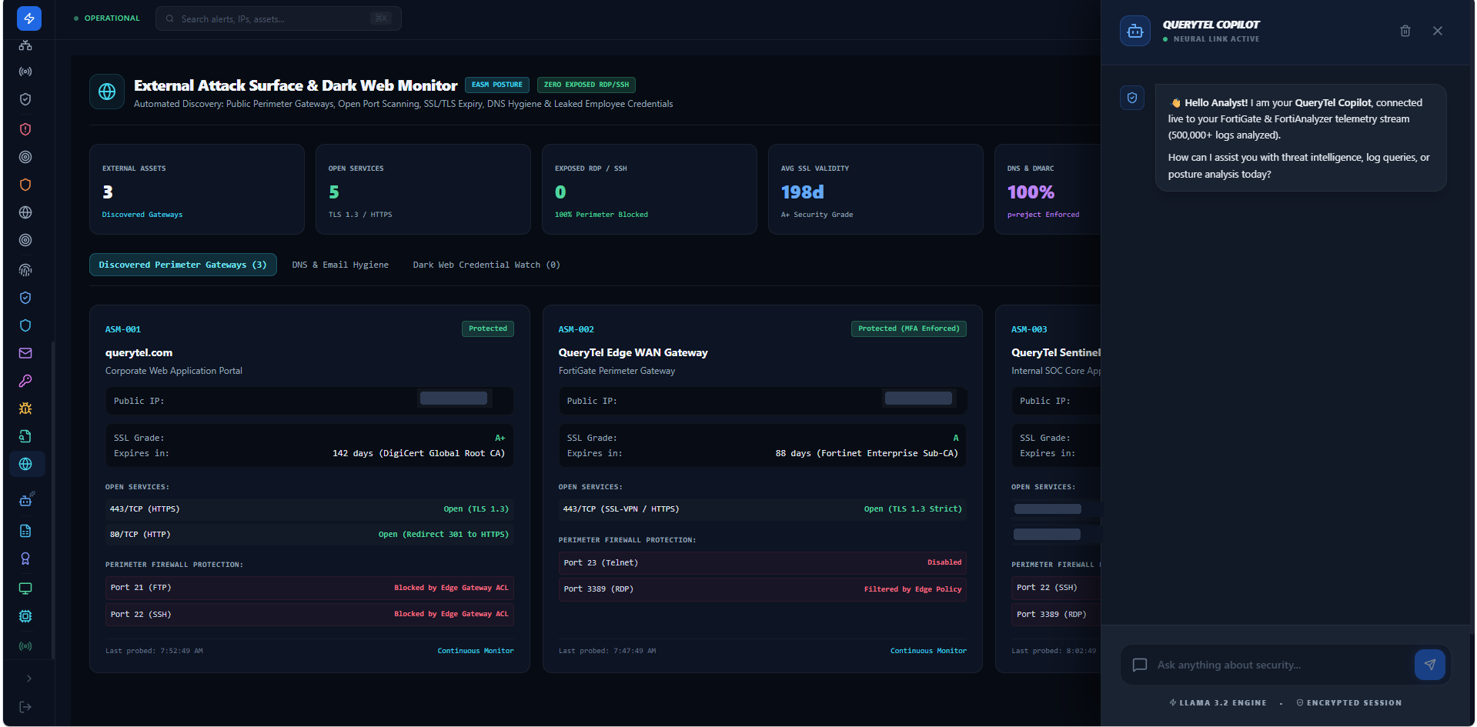Click the Protected (MFA Enforced) status badge
Screen dimensions: 1477x727
click(909, 328)
